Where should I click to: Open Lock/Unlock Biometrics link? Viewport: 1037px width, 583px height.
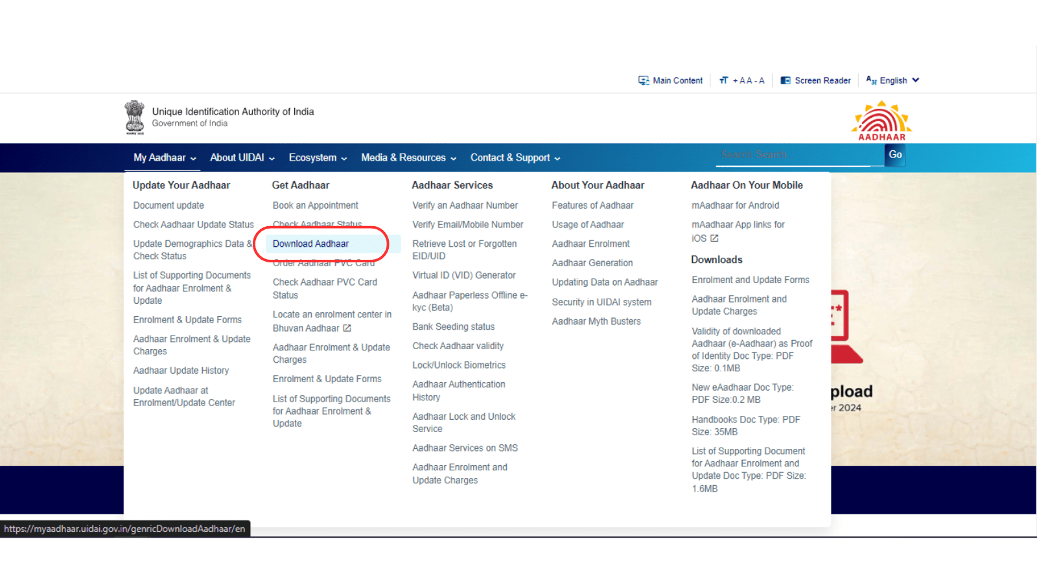pyautogui.click(x=459, y=365)
